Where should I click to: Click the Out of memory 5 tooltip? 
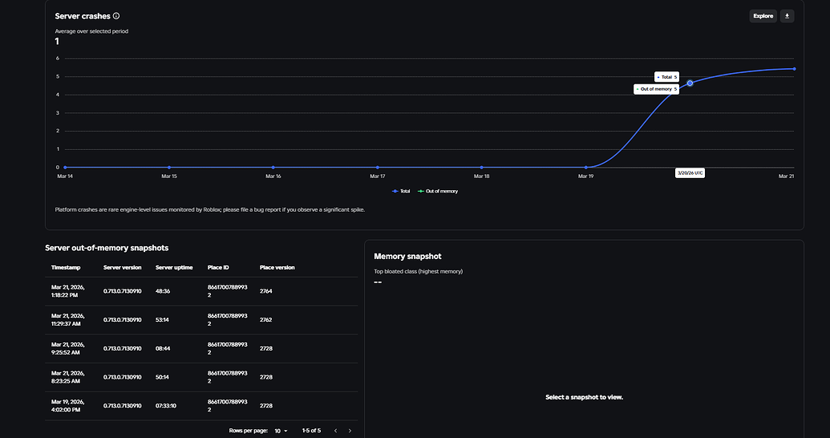tap(656, 89)
